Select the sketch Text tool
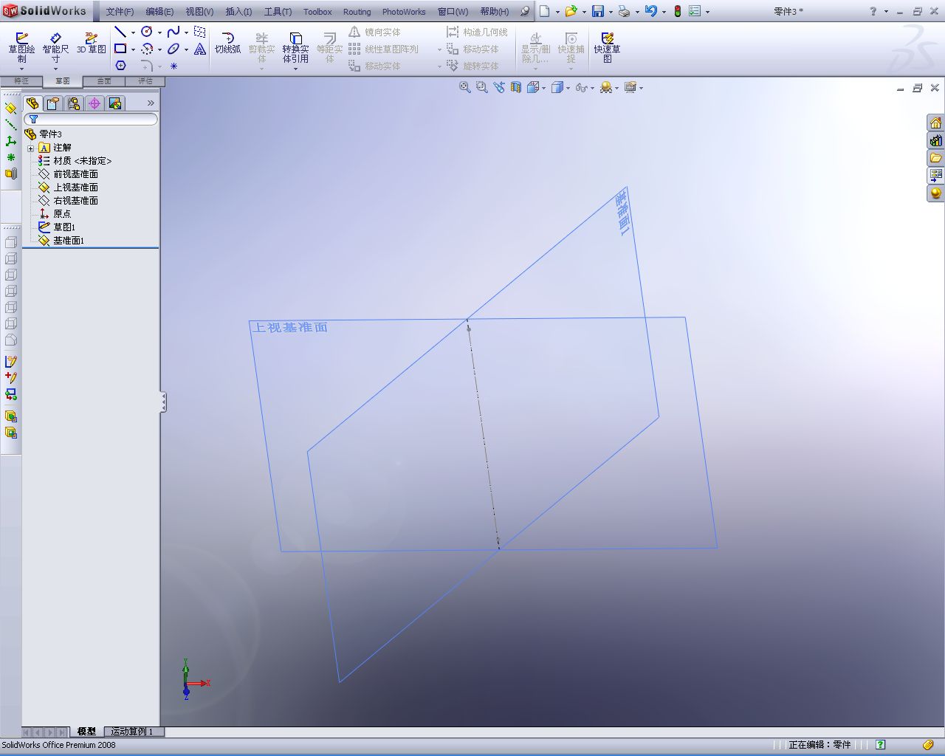 (x=200, y=49)
